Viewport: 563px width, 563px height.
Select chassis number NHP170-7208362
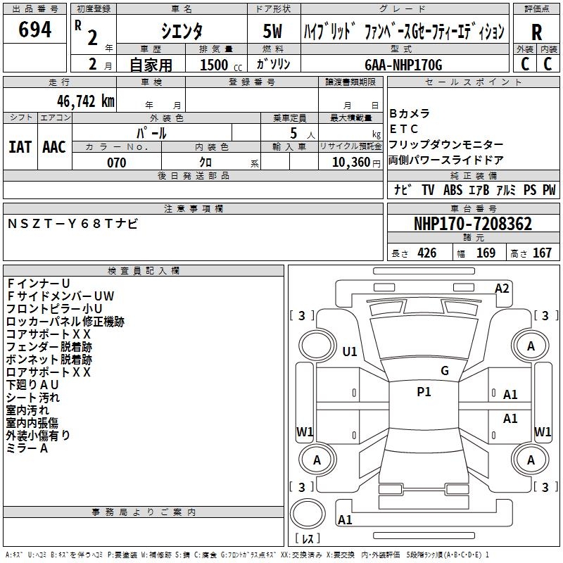coord(473,224)
